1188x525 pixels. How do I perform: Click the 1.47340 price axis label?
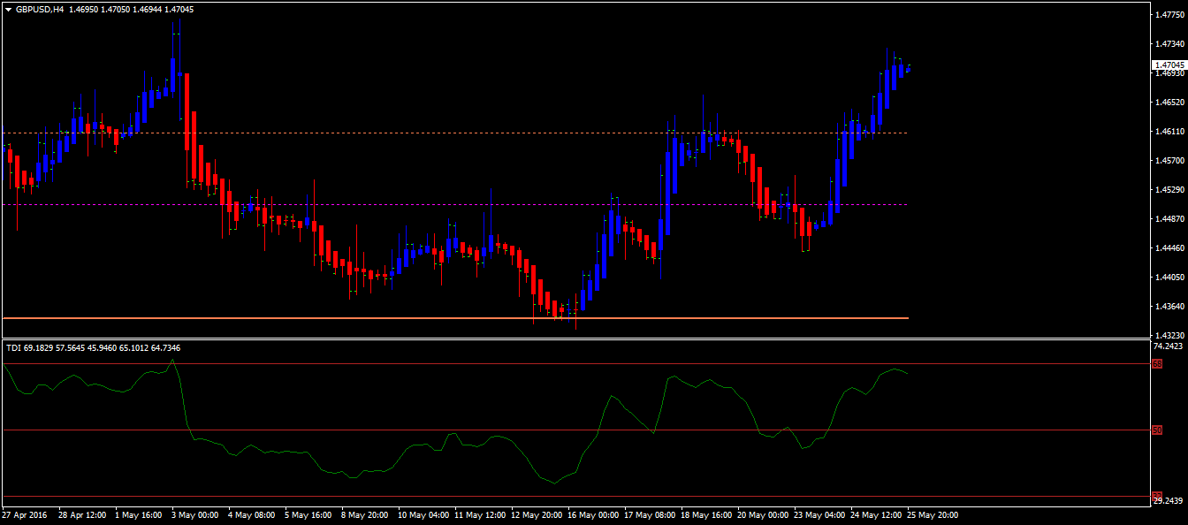(x=1170, y=44)
